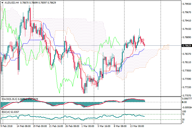Click the 14 Feb 08:00 time label
This screenshot has height=129, width=192.
point(24,126)
